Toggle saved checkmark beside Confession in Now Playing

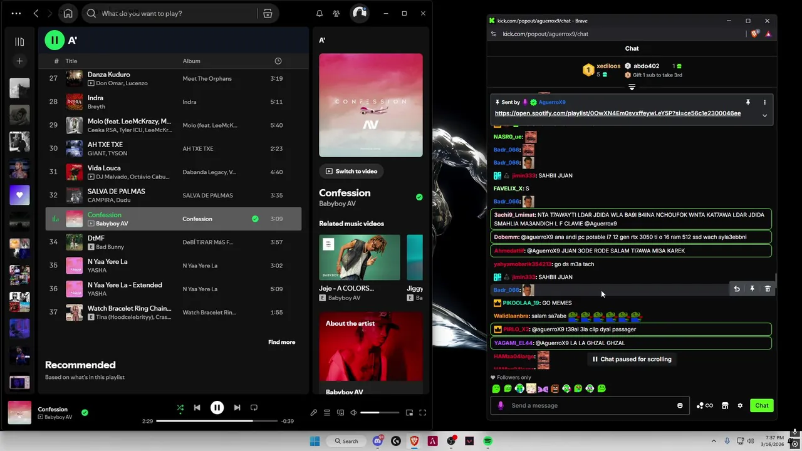tap(419, 197)
